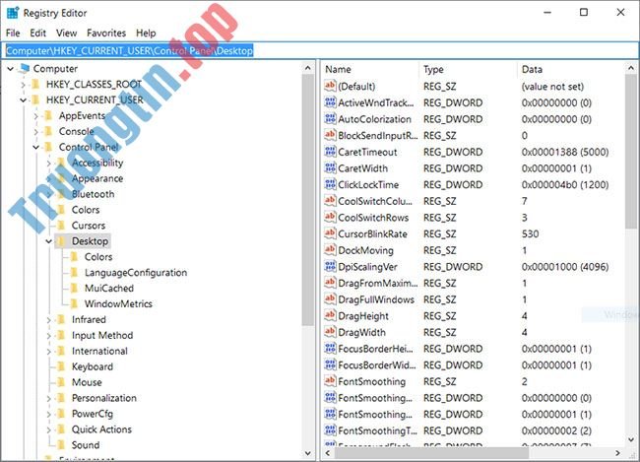Click the CursorBlinkRate string icon
Image resolution: width=640 pixels, height=462 pixels.
coord(330,233)
